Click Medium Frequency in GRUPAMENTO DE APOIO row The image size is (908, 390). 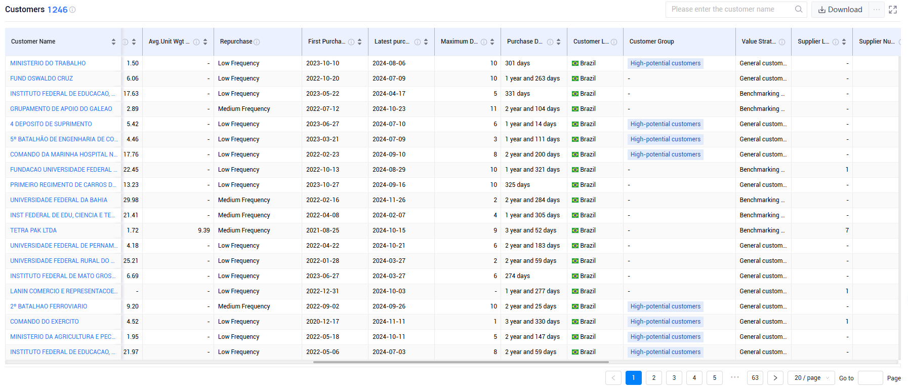(244, 109)
